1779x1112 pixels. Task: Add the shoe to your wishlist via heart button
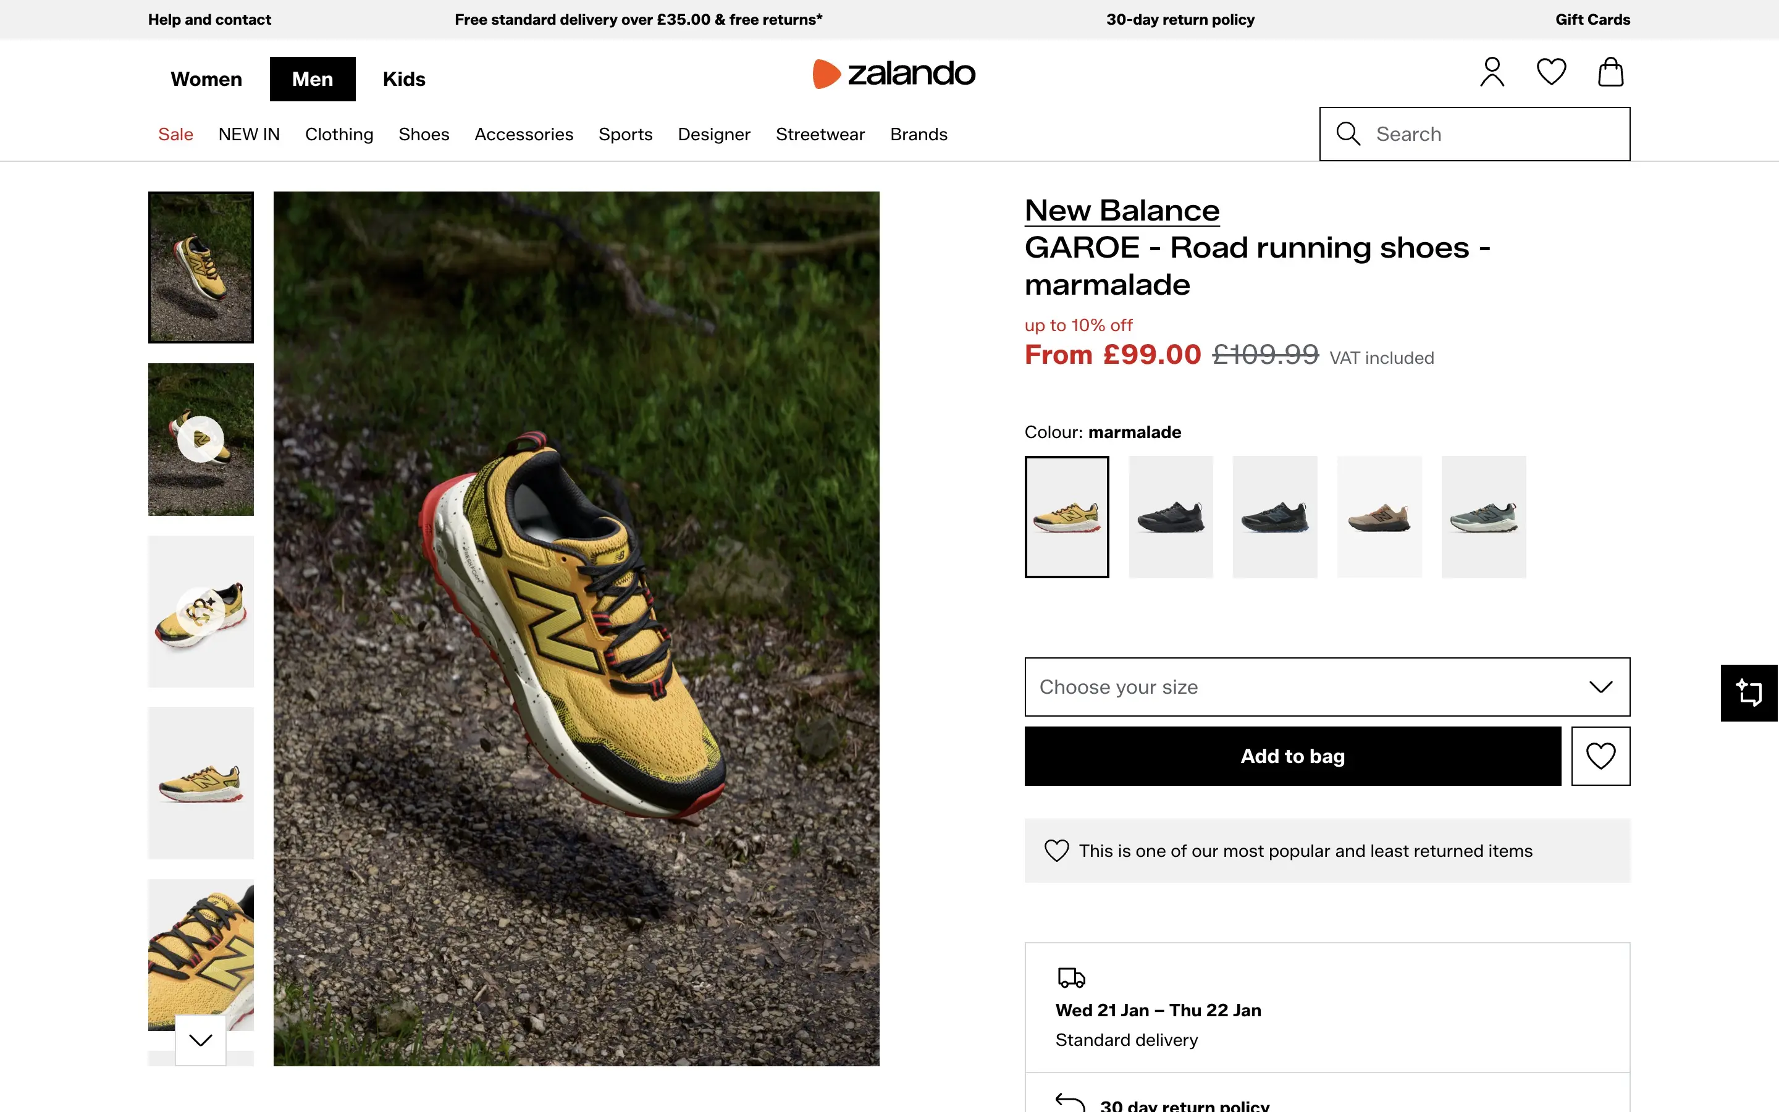[1600, 756]
